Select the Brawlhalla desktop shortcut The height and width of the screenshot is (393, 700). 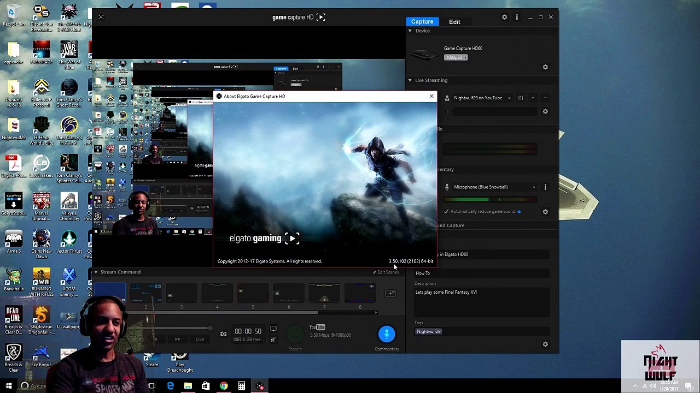coord(14,279)
